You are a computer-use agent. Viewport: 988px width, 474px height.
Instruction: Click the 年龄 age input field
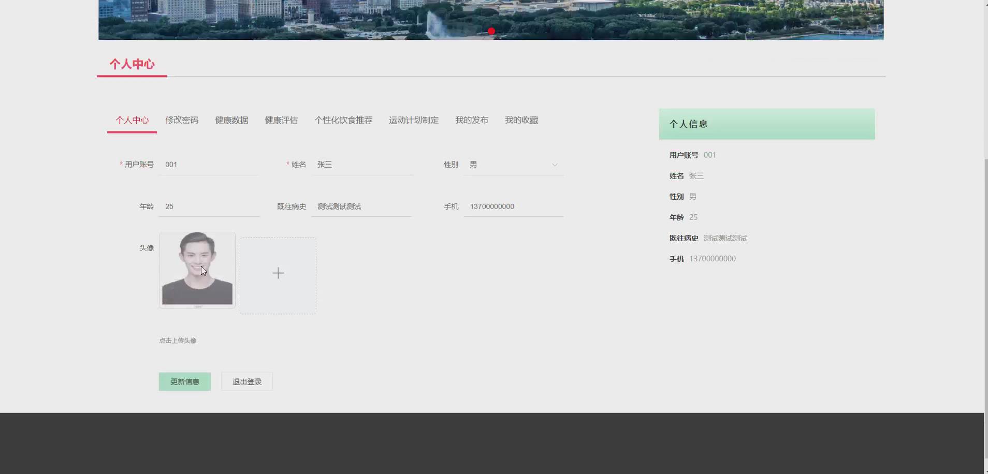pos(208,206)
